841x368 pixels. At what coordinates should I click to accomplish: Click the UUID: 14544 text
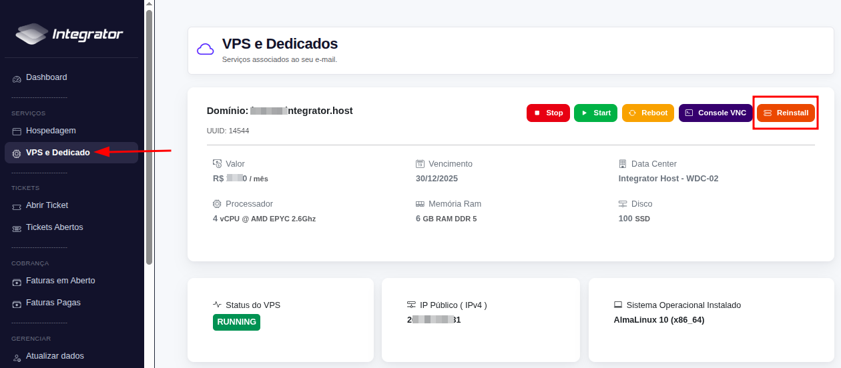228,131
